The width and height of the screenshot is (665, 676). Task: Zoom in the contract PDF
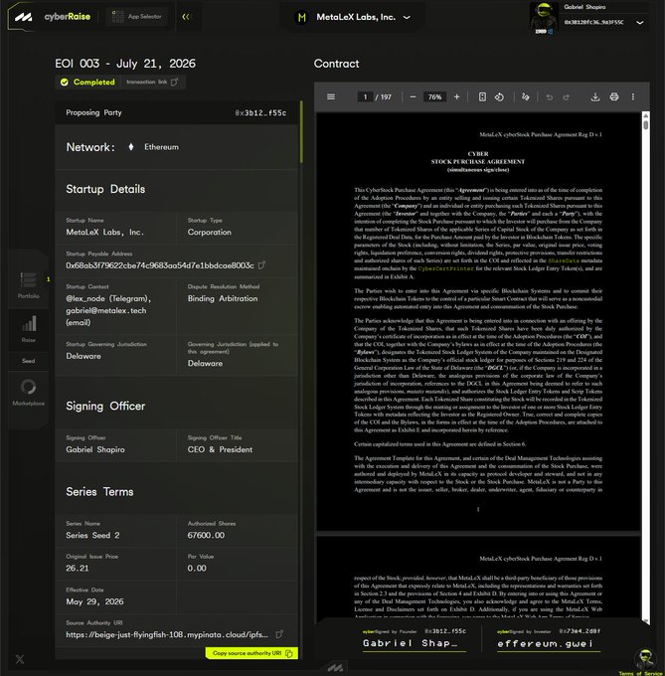coord(456,97)
